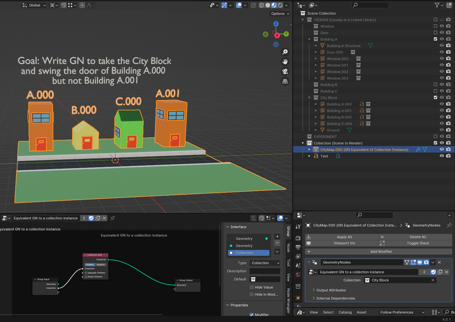Uncheck the City Block collection checkbox
The image size is (455, 322).
coord(435,98)
